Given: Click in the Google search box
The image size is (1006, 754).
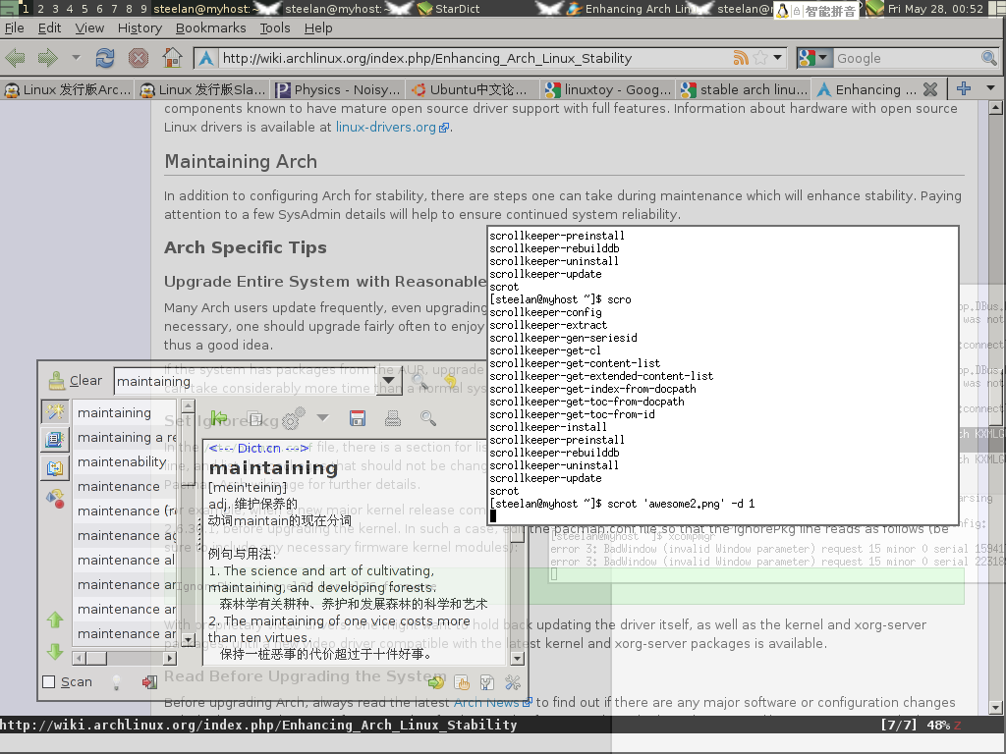Looking at the screenshot, I should pos(906,58).
